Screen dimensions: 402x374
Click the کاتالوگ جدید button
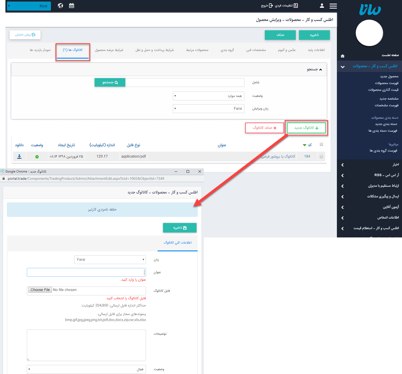306,128
